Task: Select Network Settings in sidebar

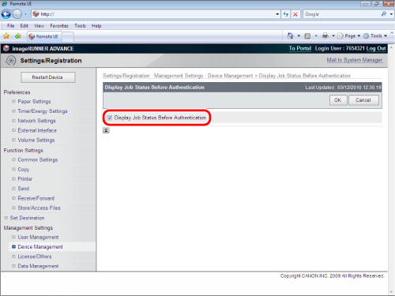Action: click(36, 121)
